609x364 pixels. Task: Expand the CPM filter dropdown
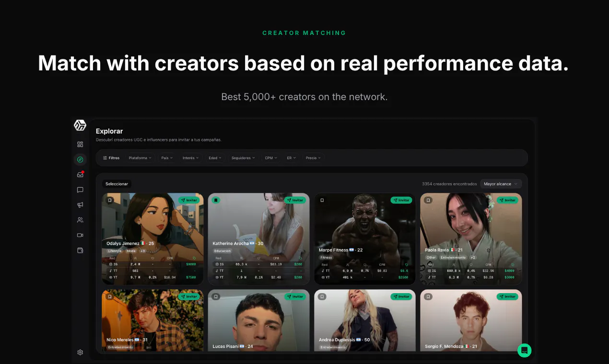coord(271,158)
